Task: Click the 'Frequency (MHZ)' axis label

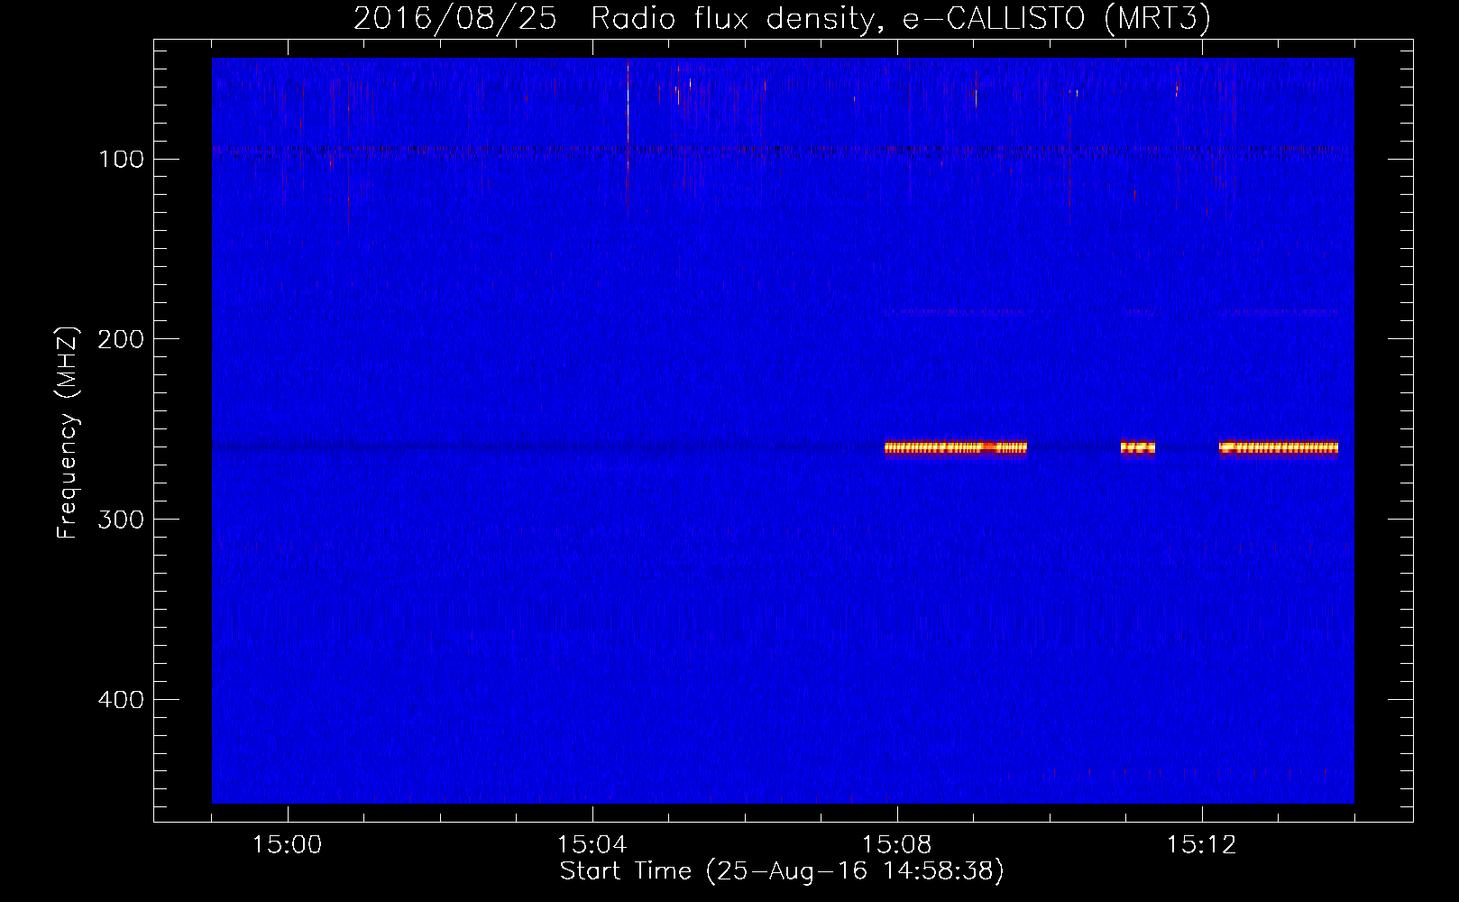Action: [68, 433]
